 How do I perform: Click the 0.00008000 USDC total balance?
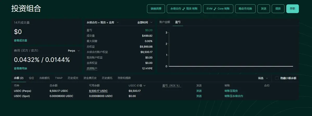(61, 96)
